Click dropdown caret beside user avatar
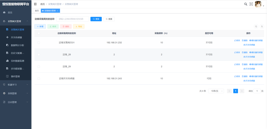Image resolution: width=267 pixels, height=129 pixels. [263, 6]
